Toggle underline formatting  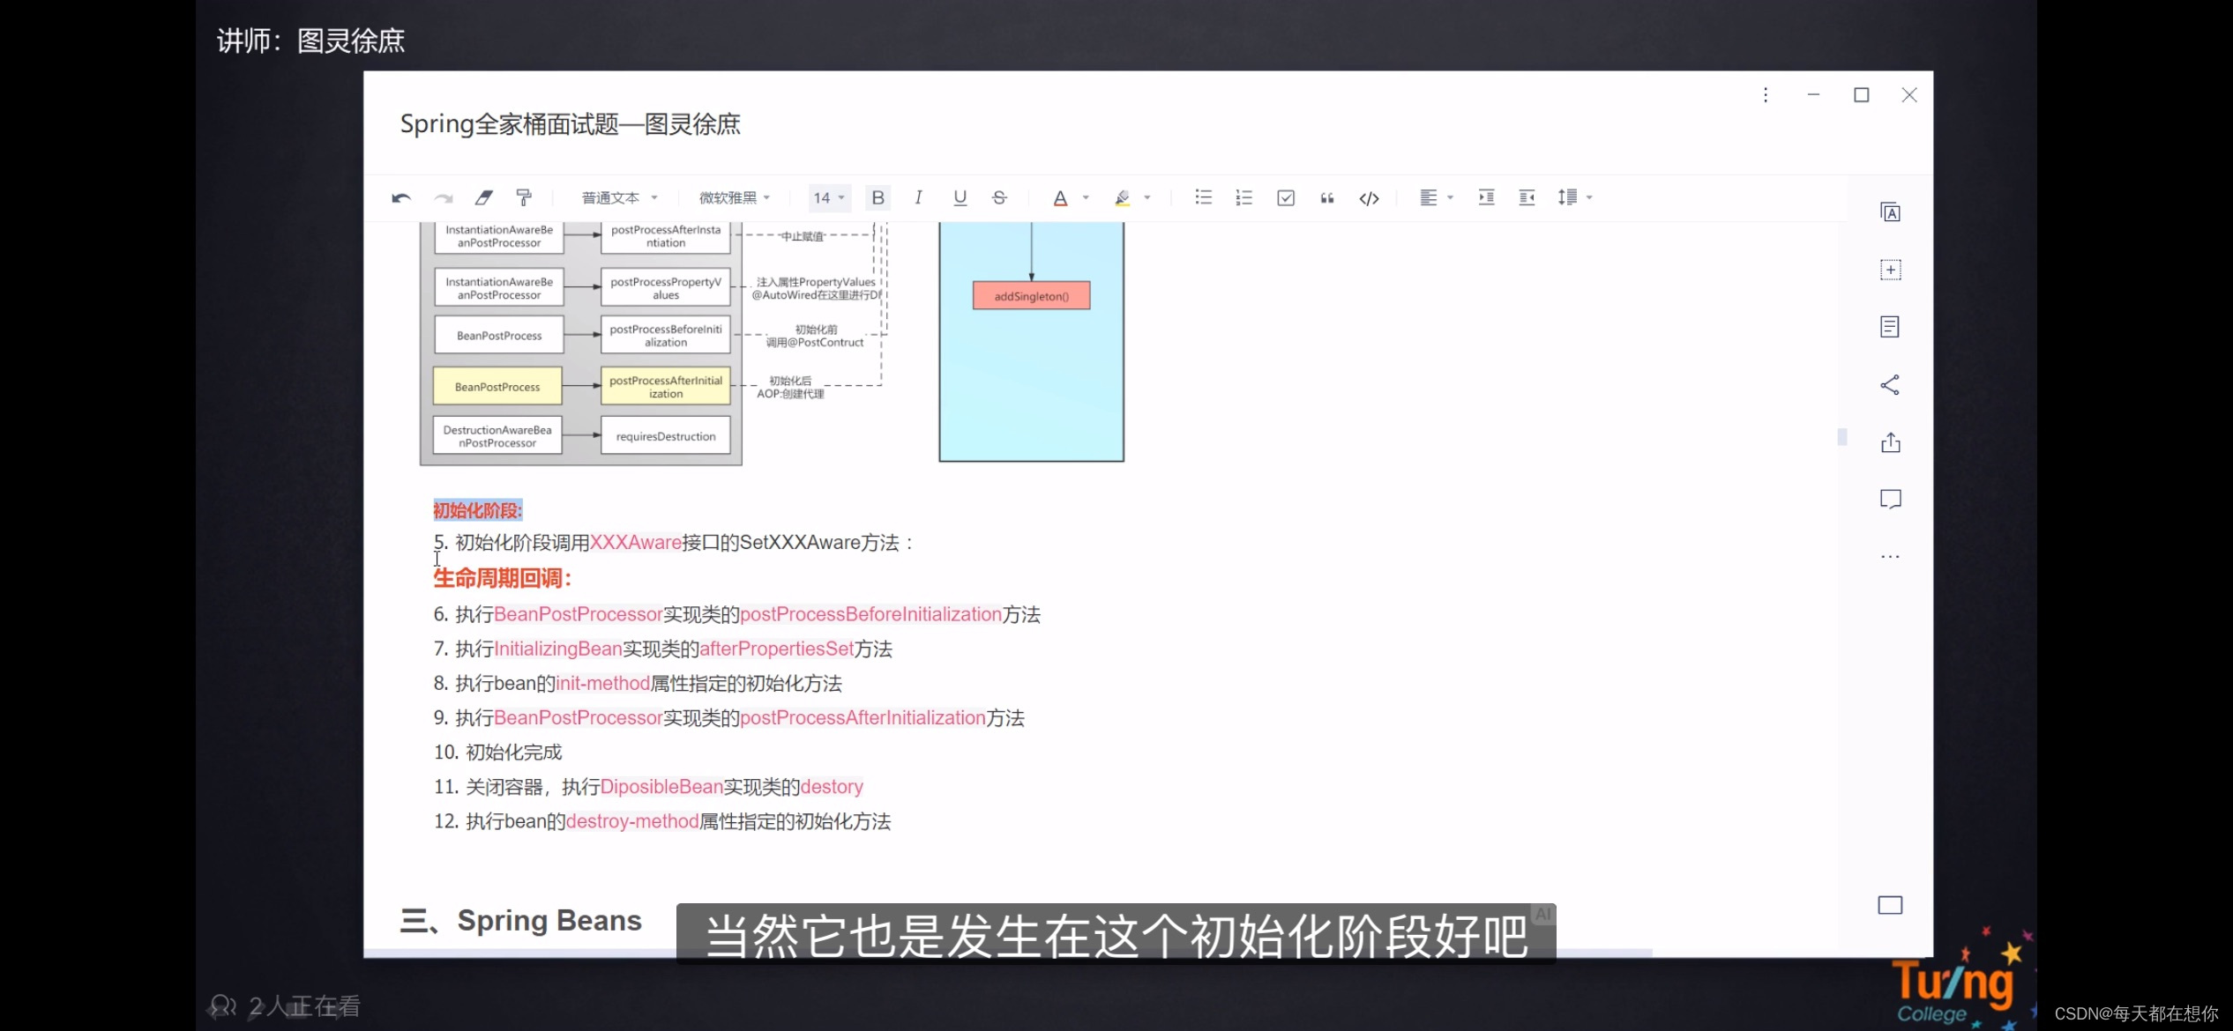pyautogui.click(x=960, y=198)
